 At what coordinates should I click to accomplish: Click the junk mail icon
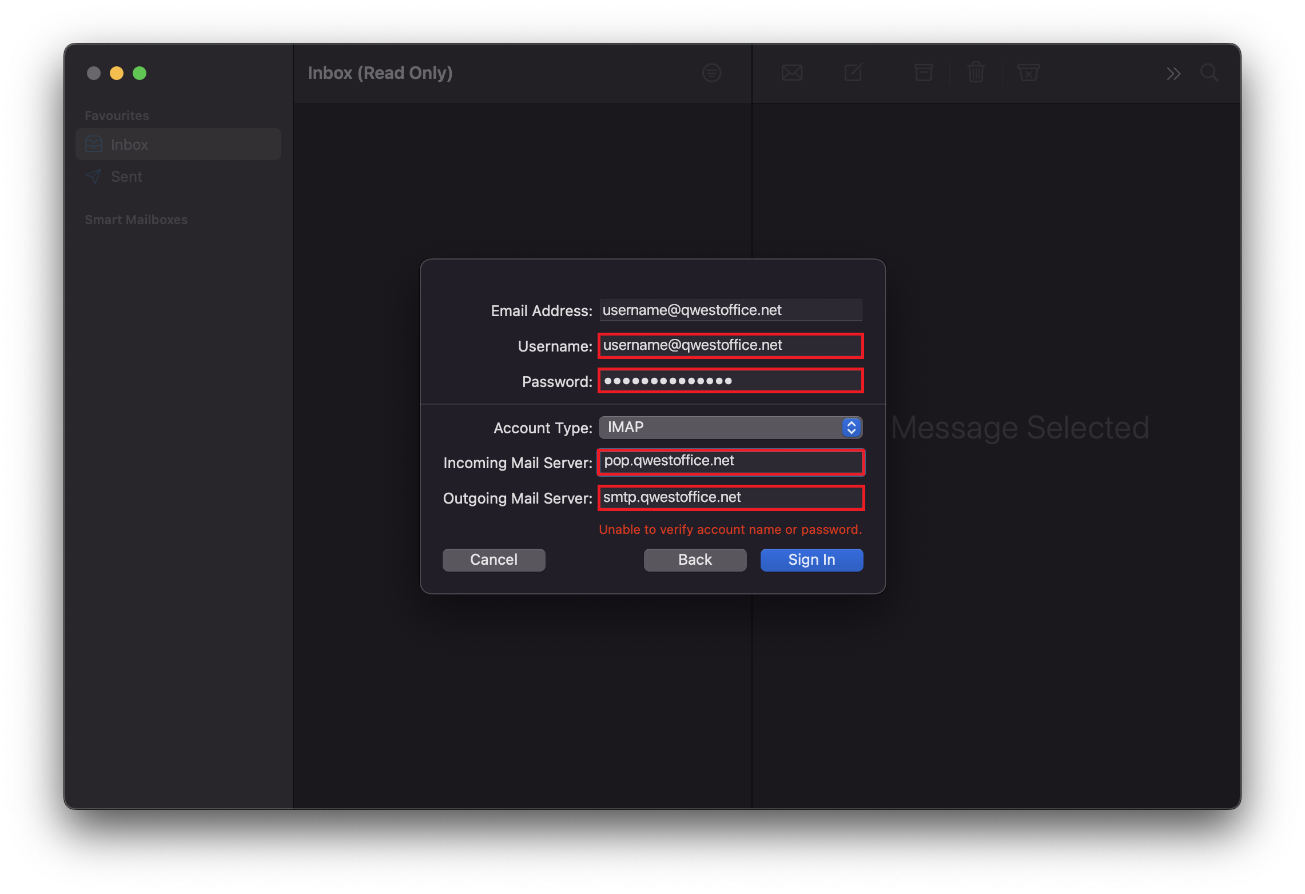tap(1028, 73)
